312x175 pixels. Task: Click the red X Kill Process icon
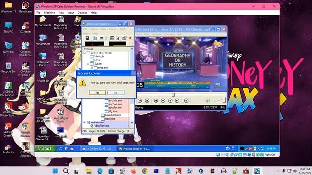[130, 38]
